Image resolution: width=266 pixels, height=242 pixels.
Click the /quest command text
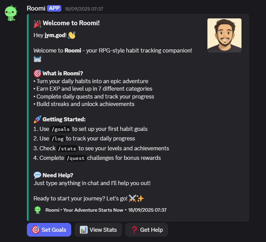[75, 158]
